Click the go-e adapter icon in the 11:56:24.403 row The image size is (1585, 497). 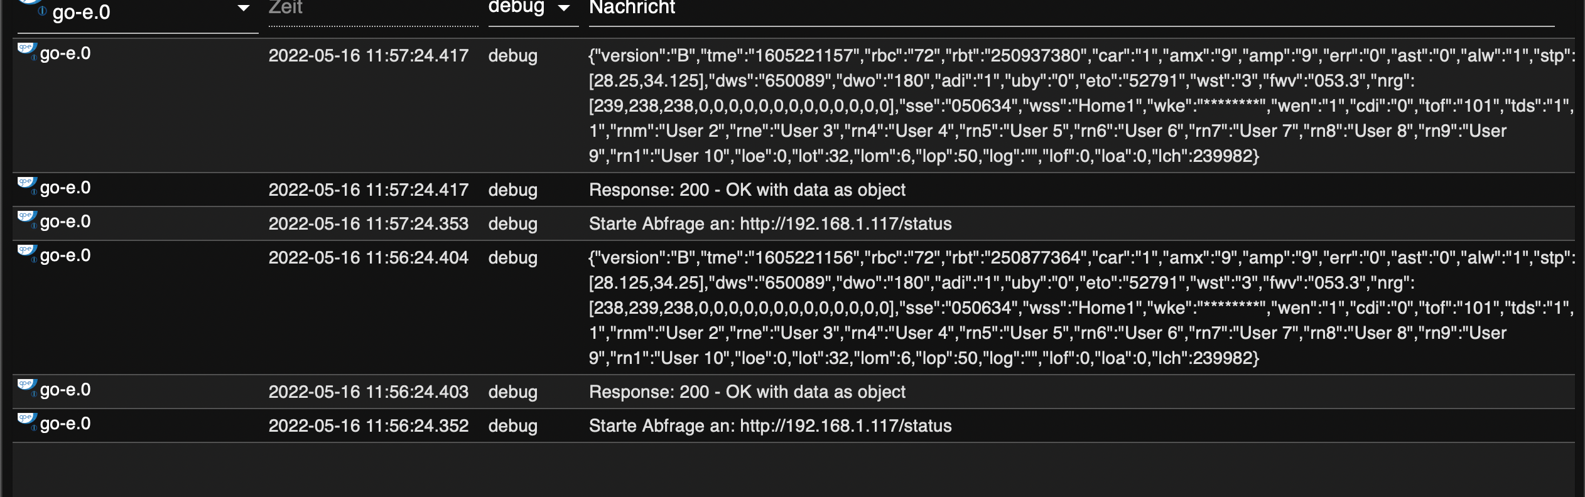pyautogui.click(x=27, y=387)
